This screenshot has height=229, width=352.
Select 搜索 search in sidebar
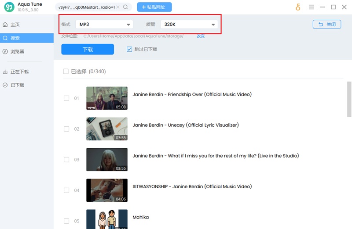[x=27, y=38]
